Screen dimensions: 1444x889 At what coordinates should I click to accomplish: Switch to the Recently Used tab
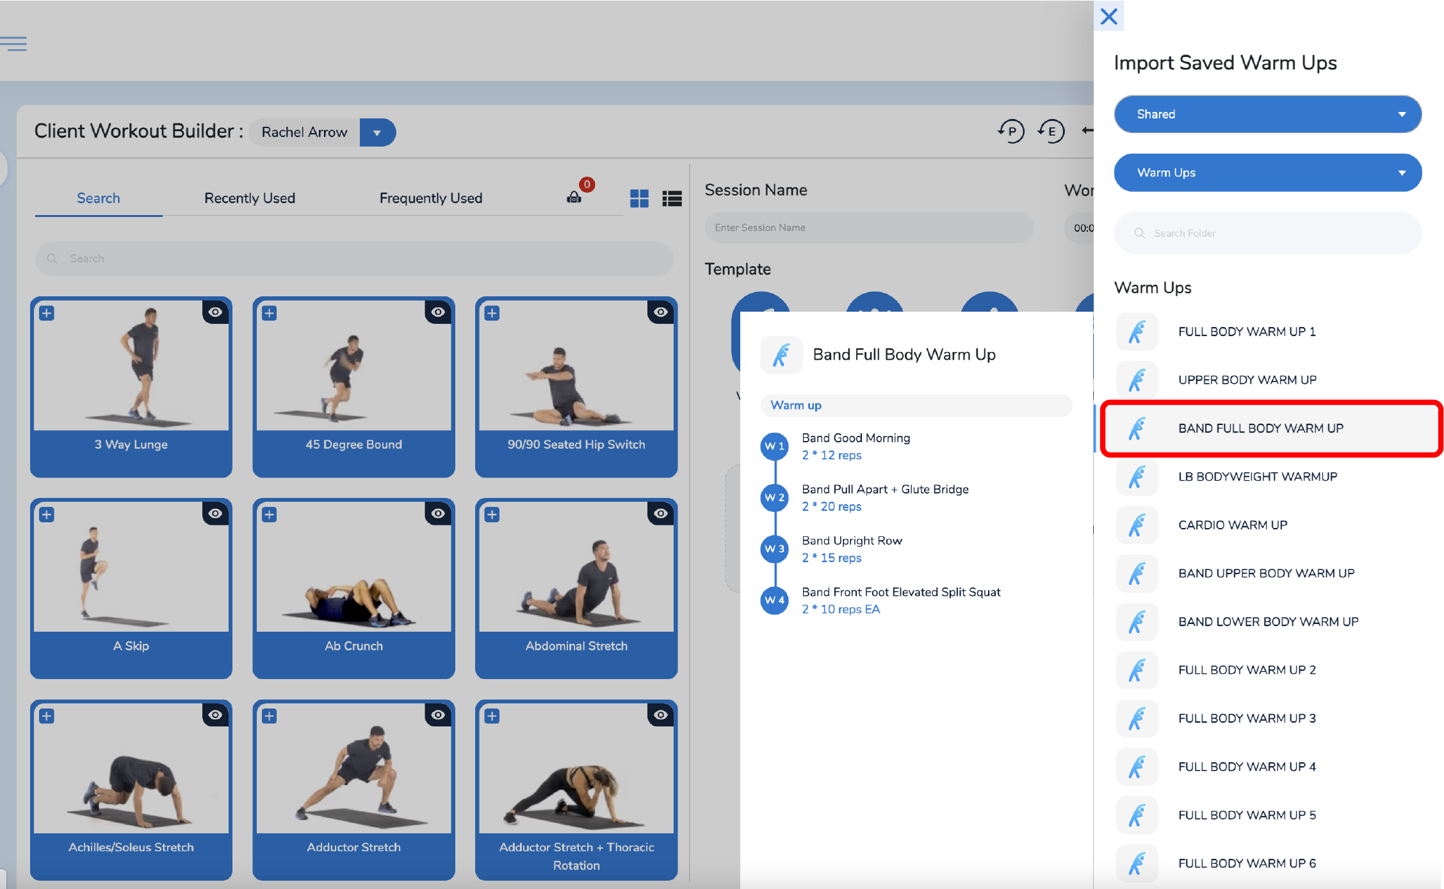(x=250, y=198)
